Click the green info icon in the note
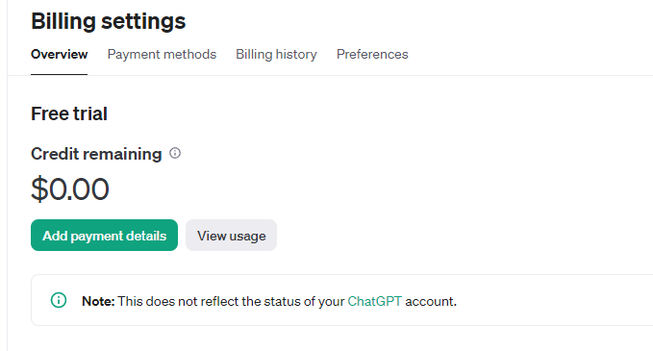This screenshot has width=653, height=351. tap(59, 300)
